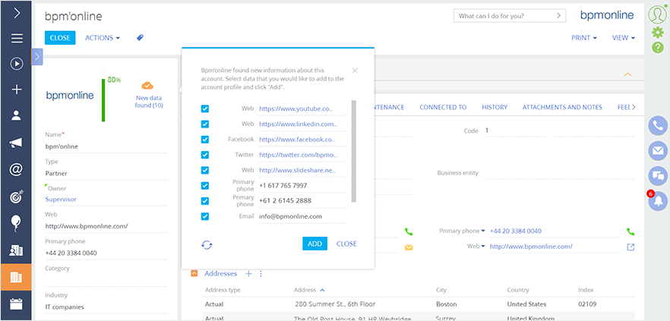The image size is (670, 321).
Task: Click the blue tag icon
Action: [x=140, y=38]
